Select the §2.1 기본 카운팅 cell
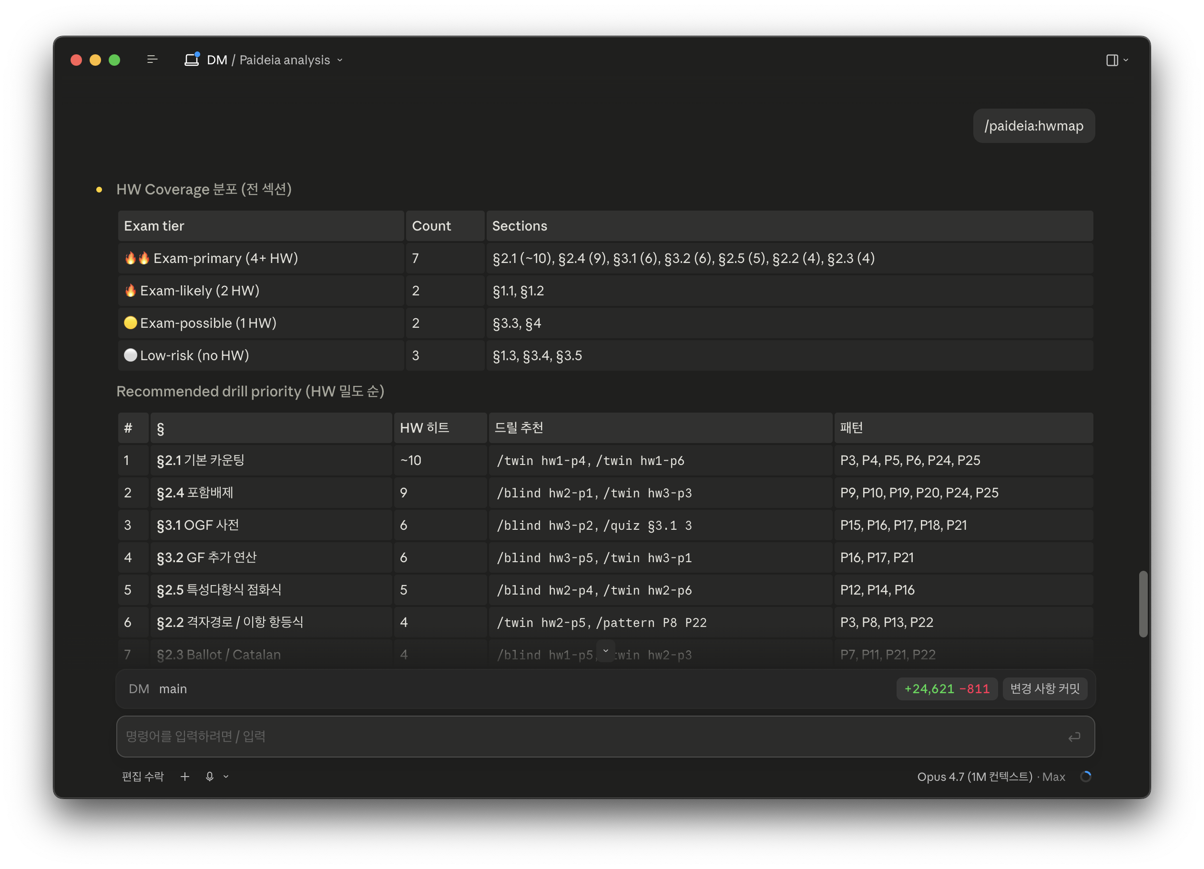The width and height of the screenshot is (1204, 869). pos(271,460)
